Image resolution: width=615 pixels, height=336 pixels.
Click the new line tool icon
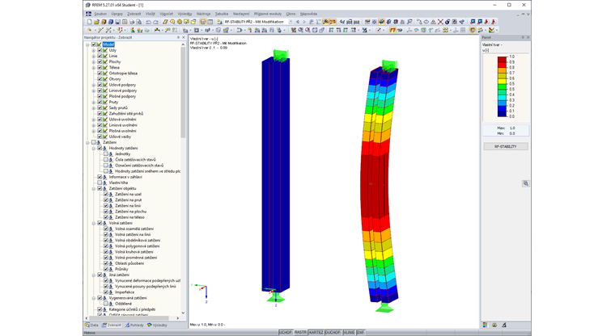pos(101,30)
